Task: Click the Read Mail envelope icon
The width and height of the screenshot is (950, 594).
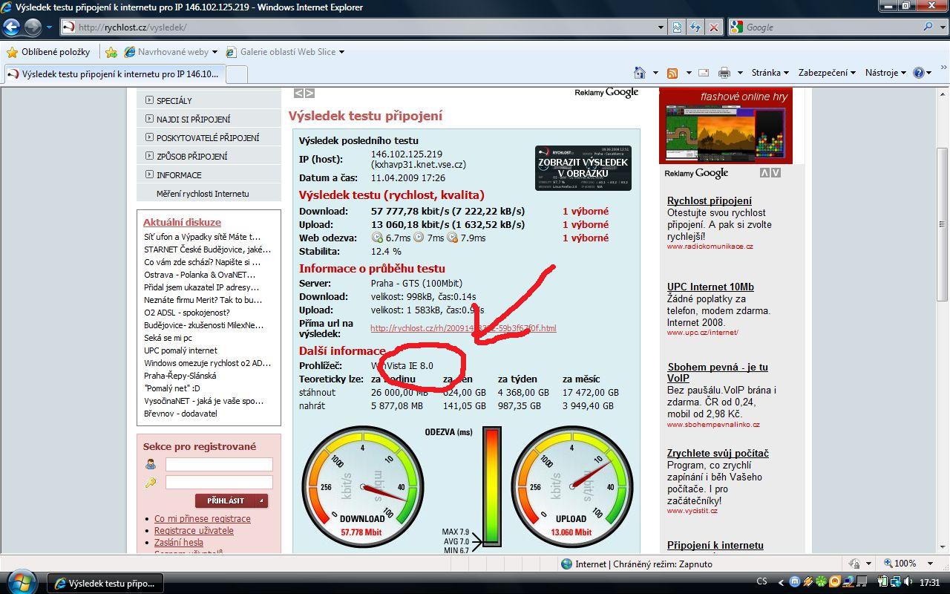Action: (x=703, y=73)
